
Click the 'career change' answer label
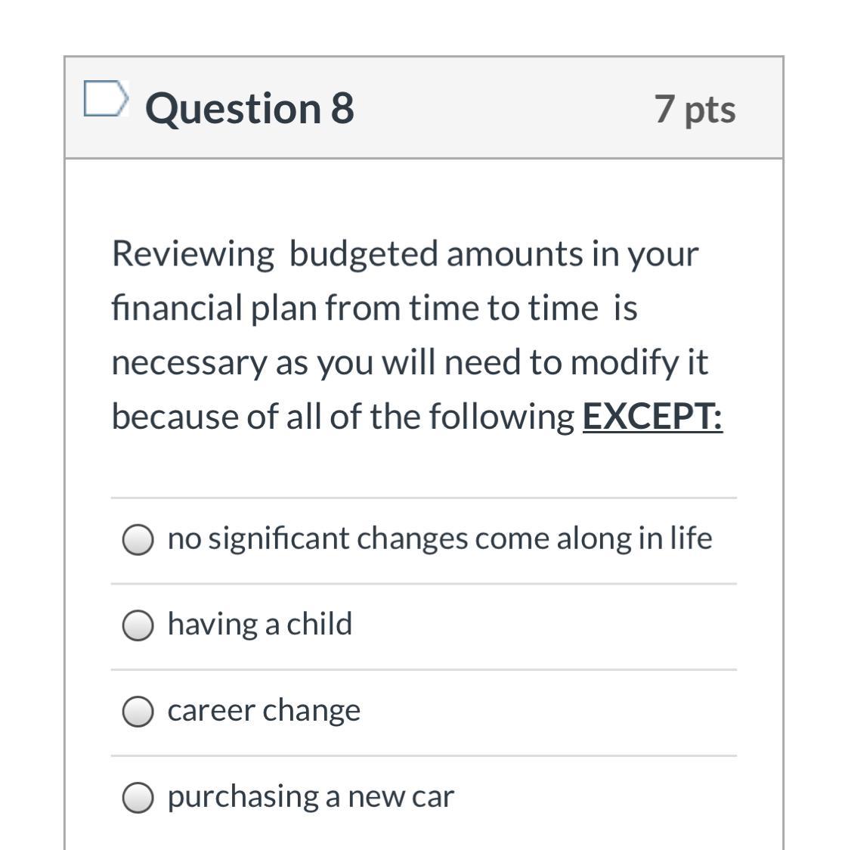tap(264, 710)
